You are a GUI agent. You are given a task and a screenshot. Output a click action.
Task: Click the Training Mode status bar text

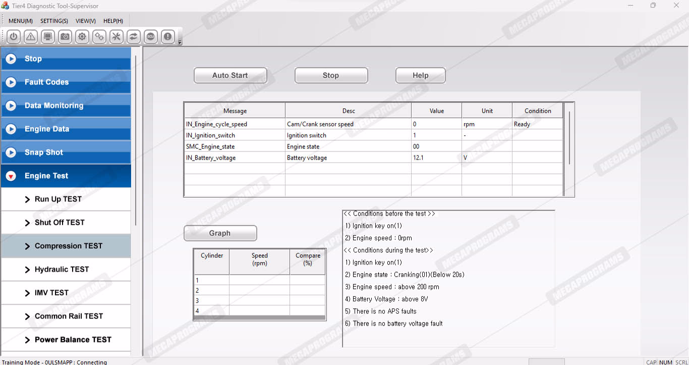(x=54, y=362)
